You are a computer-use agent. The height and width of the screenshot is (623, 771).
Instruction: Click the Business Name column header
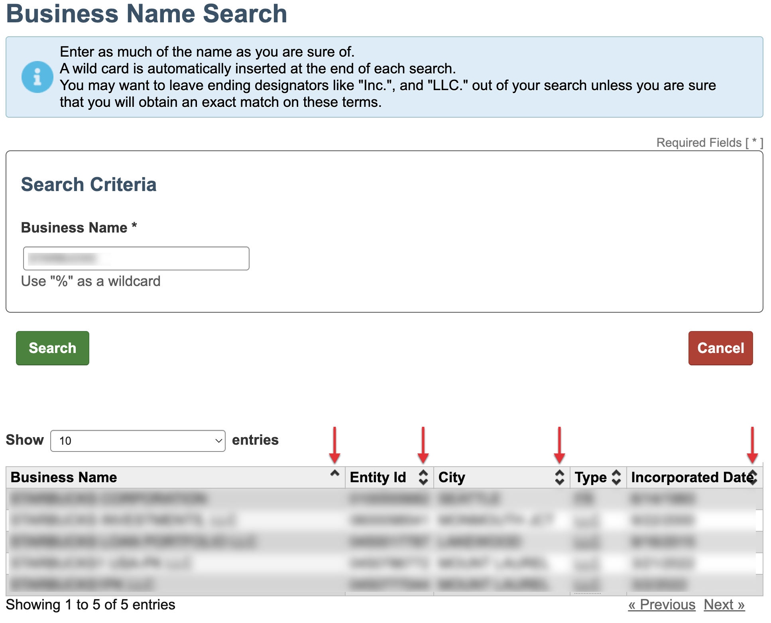64,477
